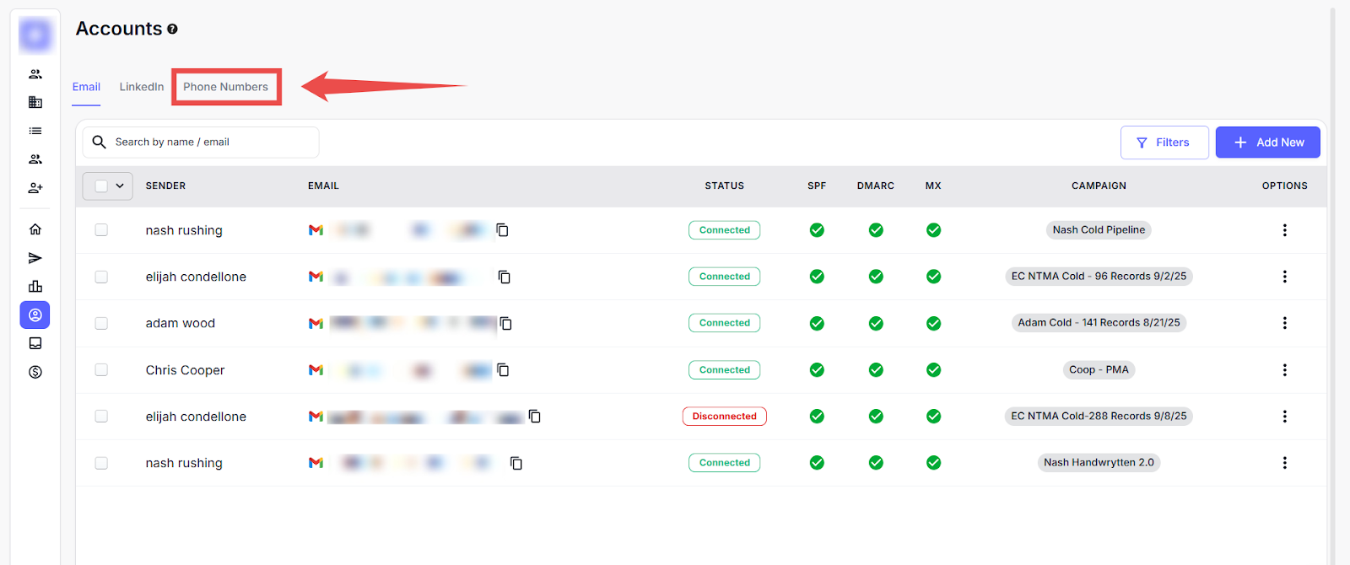Copy nash rushing's first email address
Image resolution: width=1350 pixels, height=565 pixels.
tap(502, 230)
